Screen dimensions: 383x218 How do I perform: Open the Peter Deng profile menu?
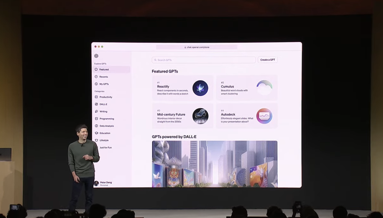click(106, 184)
